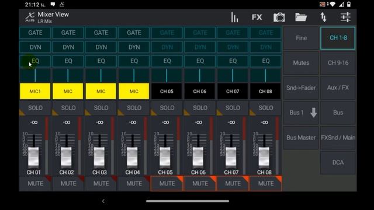The width and height of the screenshot is (374, 210).
Task: Tap the Android back arrow
Action: [x=103, y=201]
